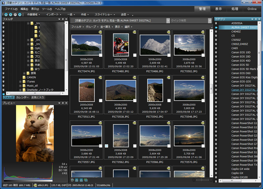Open the フィルタ dropdown
Screen dimensions: 263x189
click(77, 27)
